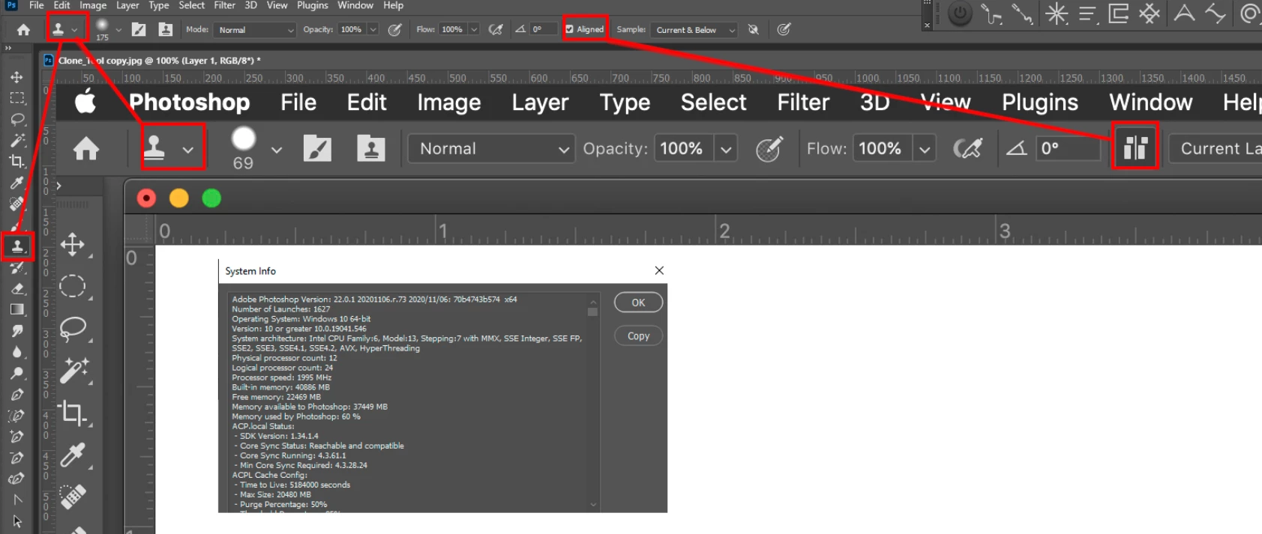
Task: Open the Clone Source panel toggle icon
Action: (x=166, y=30)
